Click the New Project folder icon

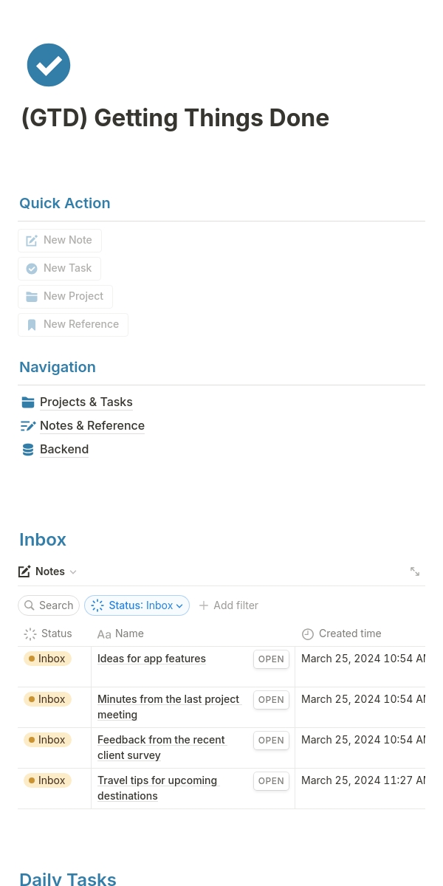pos(32,297)
